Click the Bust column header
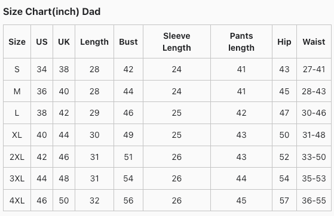This screenshot has height=216, width=334. (128, 42)
